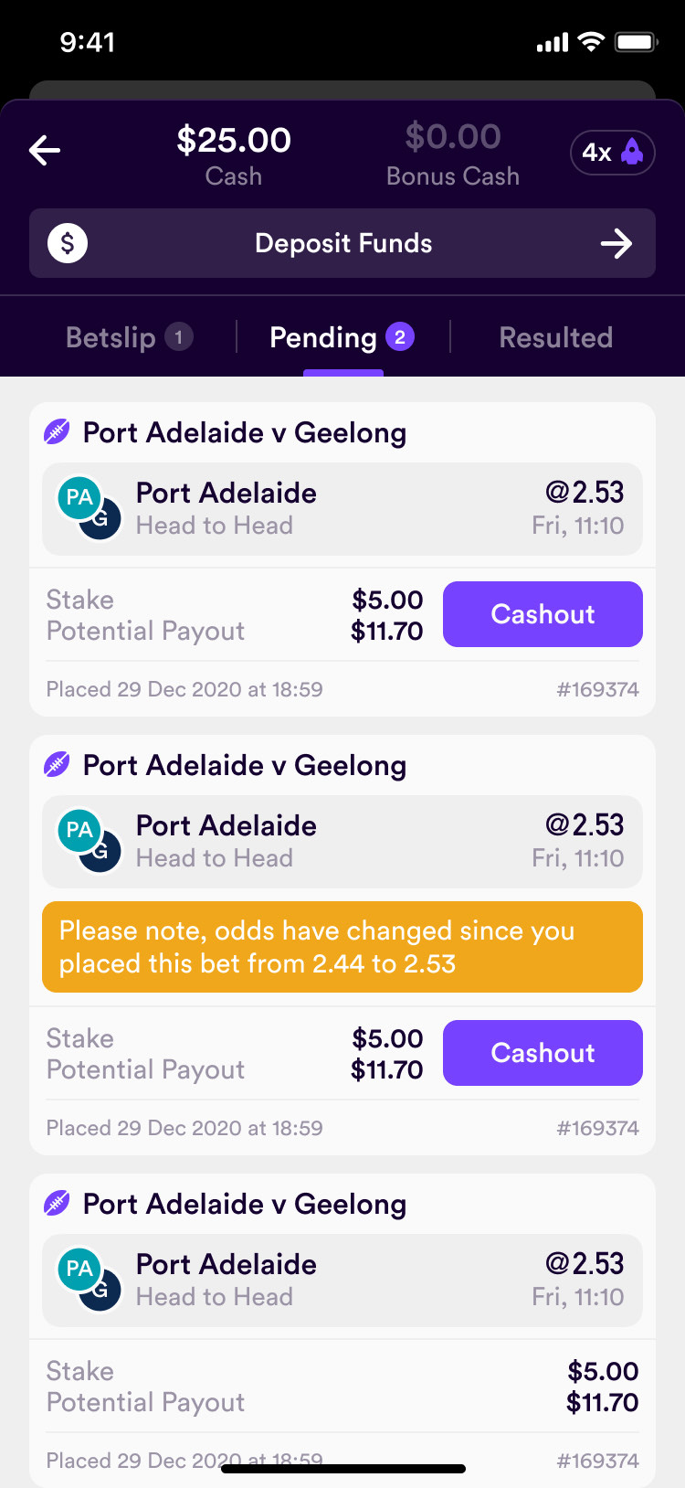Viewport: 685px width, 1488px height.
Task: Tap the back arrow icon
Action: [45, 151]
